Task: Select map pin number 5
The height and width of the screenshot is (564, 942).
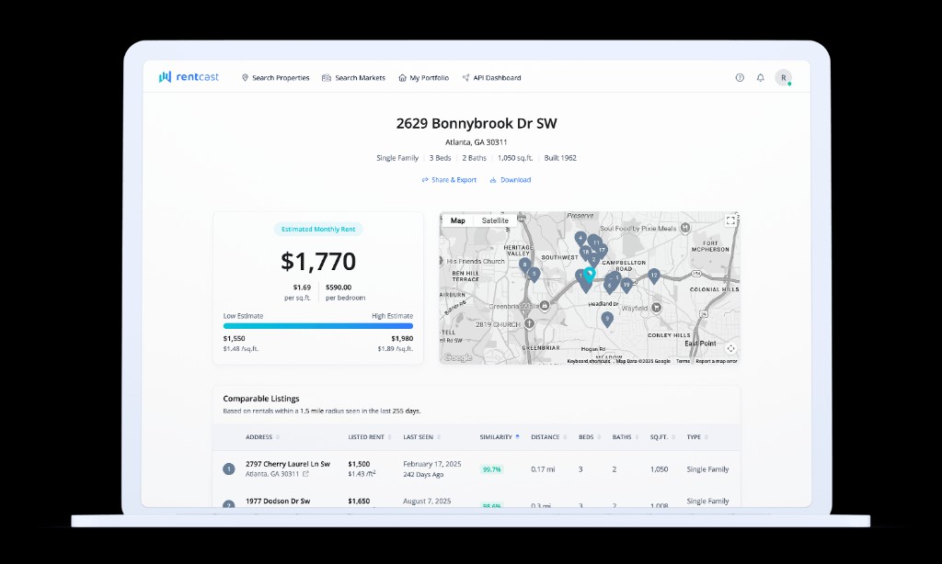Action: 534,275
